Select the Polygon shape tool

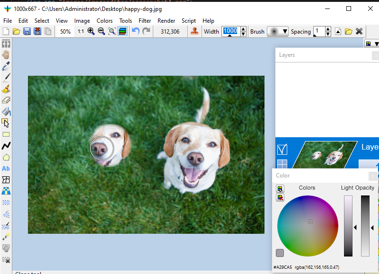[6, 157]
